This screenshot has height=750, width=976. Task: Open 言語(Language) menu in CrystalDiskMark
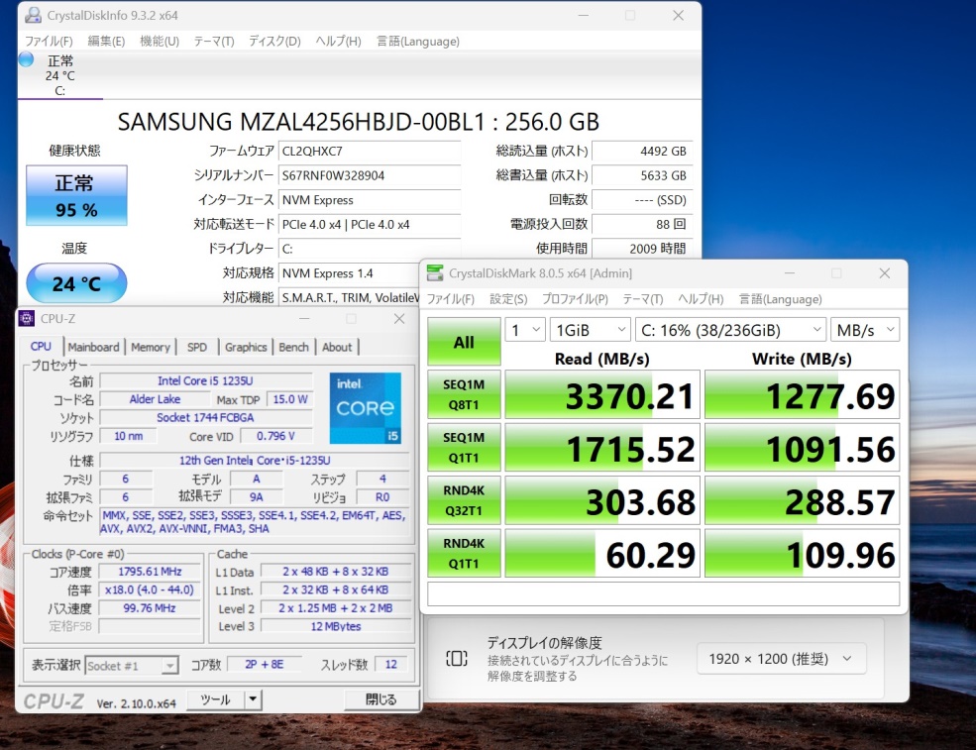click(x=780, y=299)
